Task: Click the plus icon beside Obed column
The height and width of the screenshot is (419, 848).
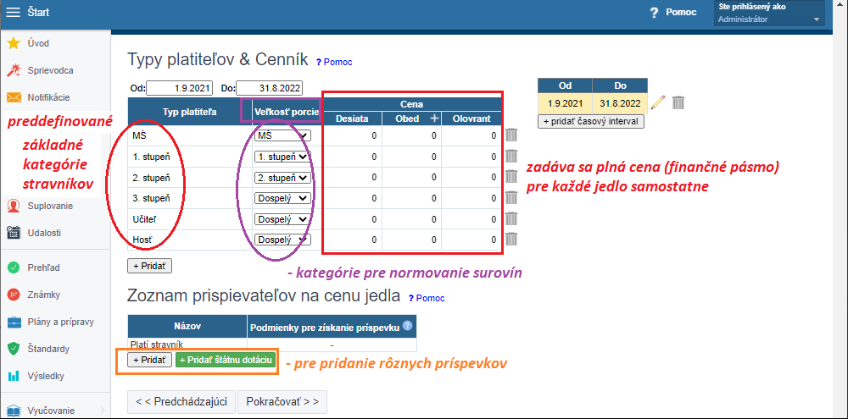Action: (433, 119)
